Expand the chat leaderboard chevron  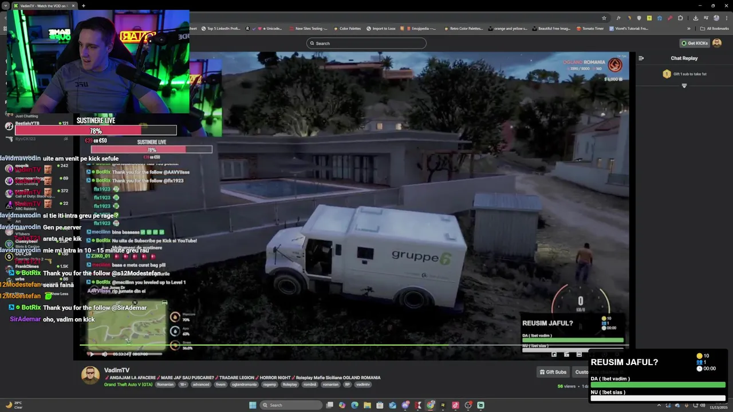click(x=684, y=86)
